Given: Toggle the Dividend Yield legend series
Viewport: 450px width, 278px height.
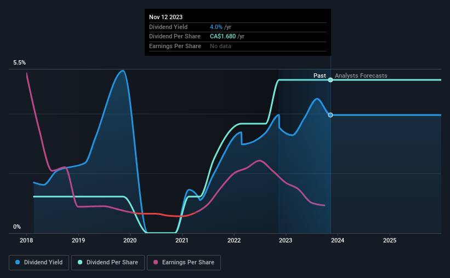Looking at the screenshot, I should tap(39, 263).
